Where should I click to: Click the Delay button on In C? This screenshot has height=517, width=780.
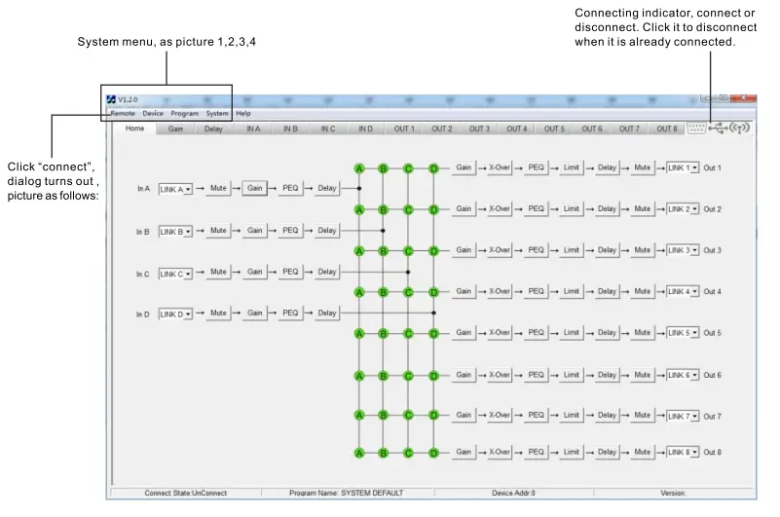pyautogui.click(x=327, y=272)
